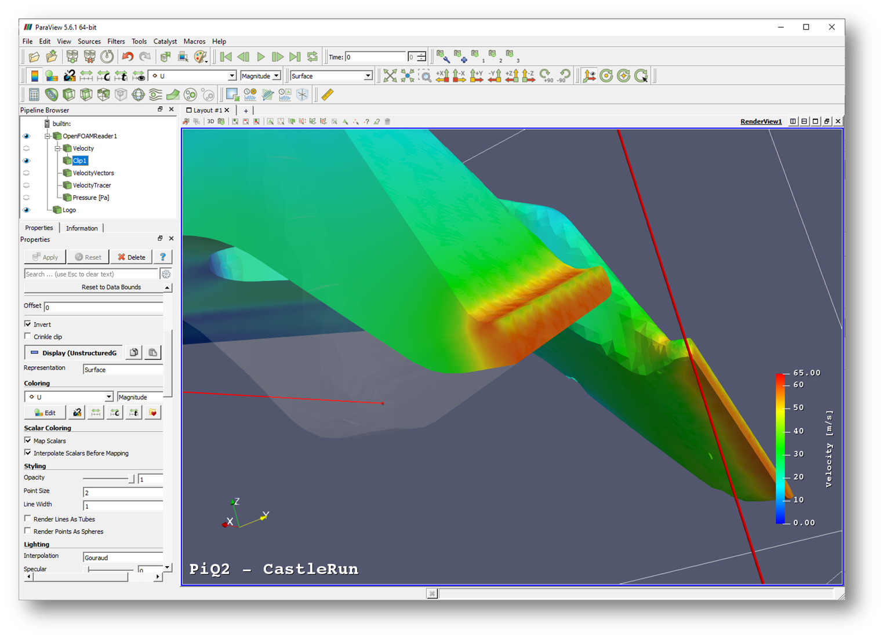Apply the Contour filter icon
This screenshot has width=883, height=638.
click(52, 94)
